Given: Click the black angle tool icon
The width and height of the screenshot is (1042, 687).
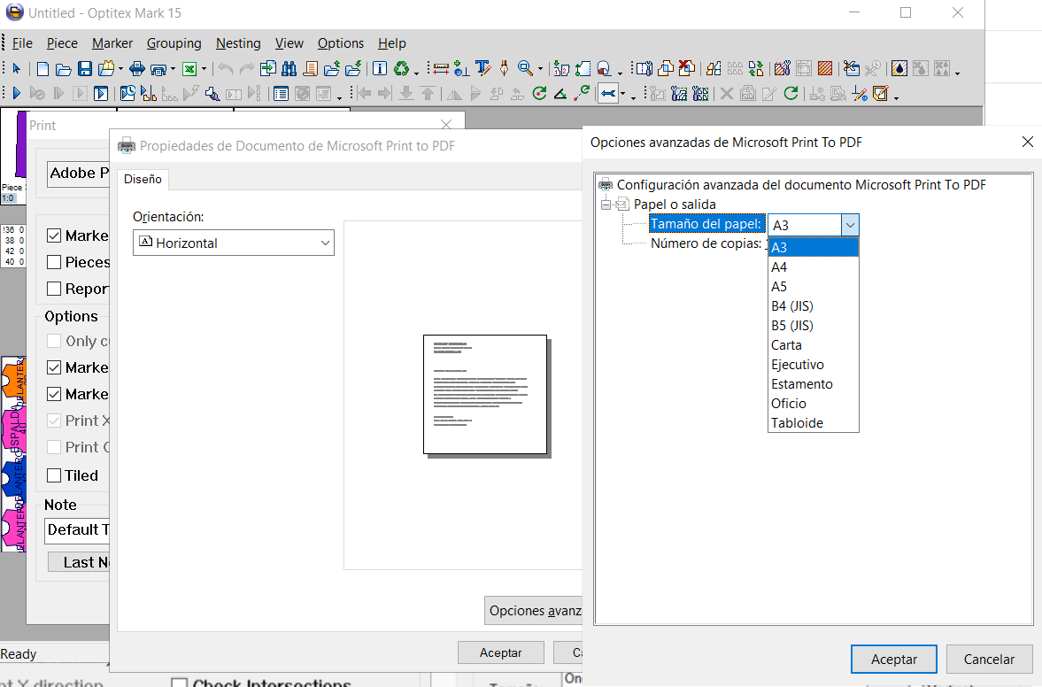Looking at the screenshot, I should click(560, 94).
